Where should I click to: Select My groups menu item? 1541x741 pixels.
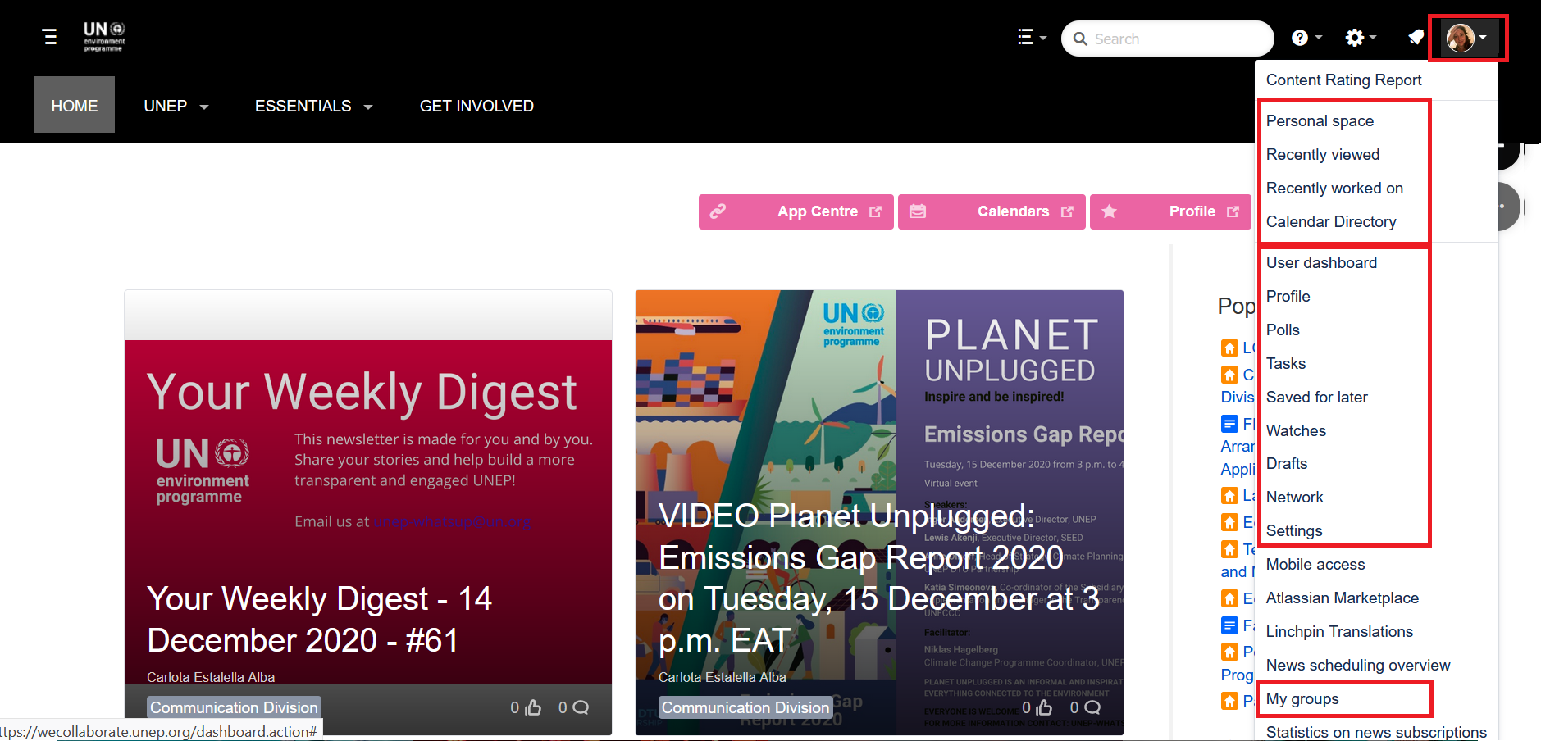[x=1302, y=698]
